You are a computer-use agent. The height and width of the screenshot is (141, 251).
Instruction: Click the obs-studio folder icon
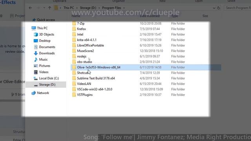click(74, 62)
